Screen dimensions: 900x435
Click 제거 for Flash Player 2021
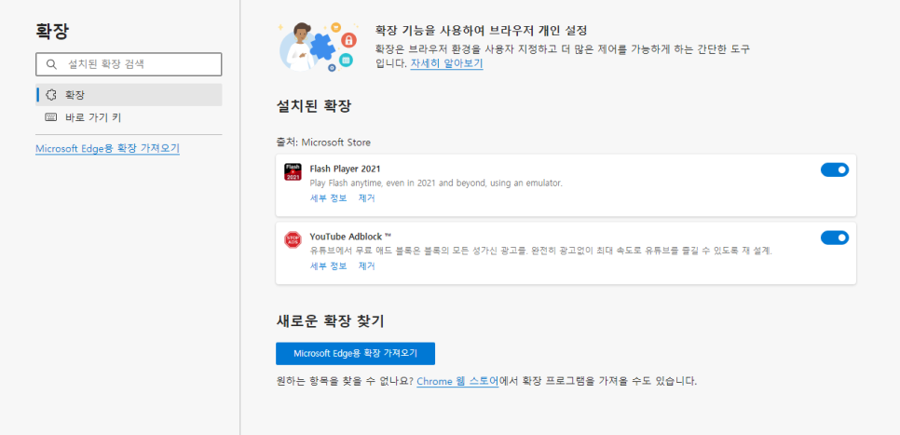(x=367, y=198)
